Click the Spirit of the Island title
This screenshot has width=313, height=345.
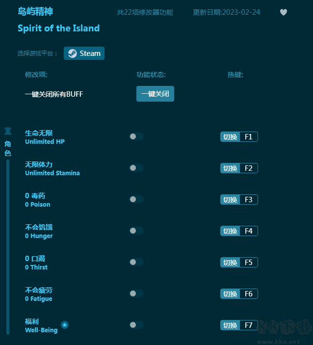[58, 28]
